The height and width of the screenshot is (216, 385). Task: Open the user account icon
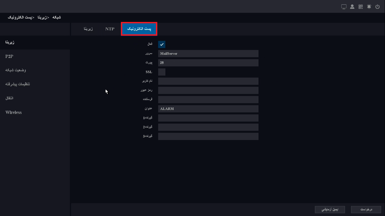352,7
